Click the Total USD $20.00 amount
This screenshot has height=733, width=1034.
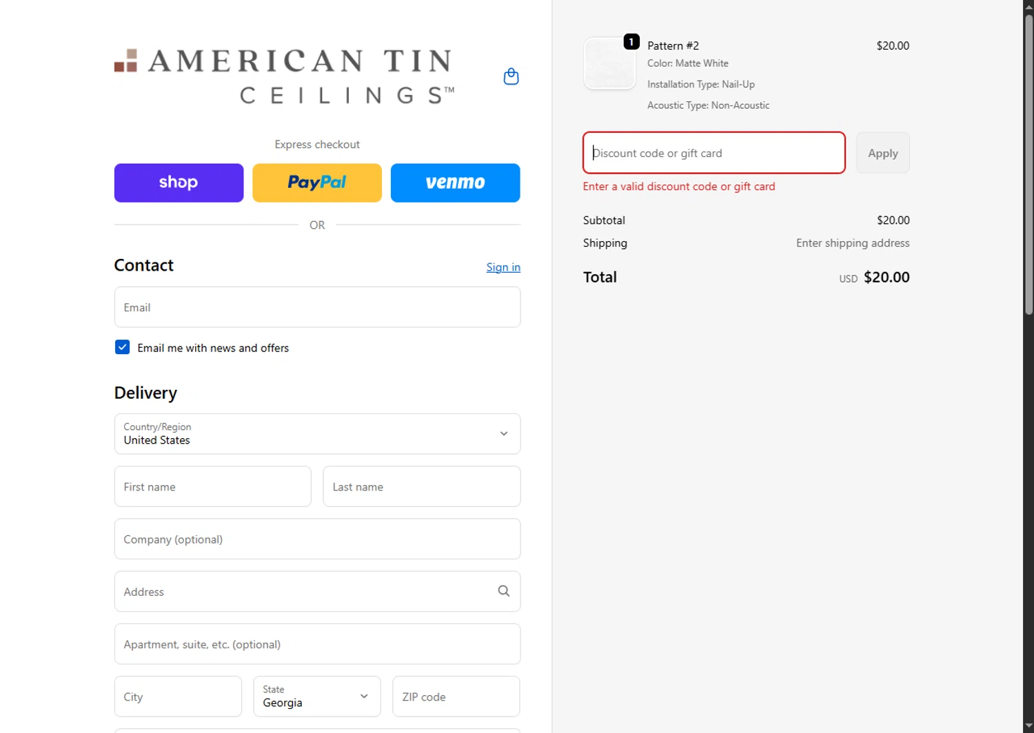pyautogui.click(x=874, y=277)
